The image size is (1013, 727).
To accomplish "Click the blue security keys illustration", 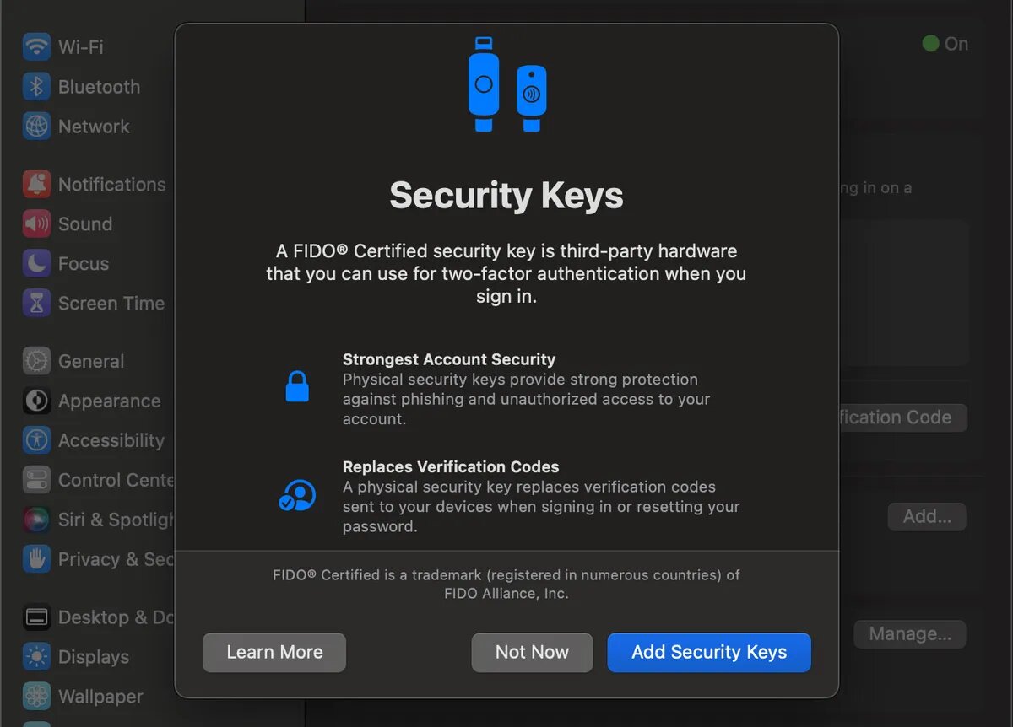I will tap(506, 84).
